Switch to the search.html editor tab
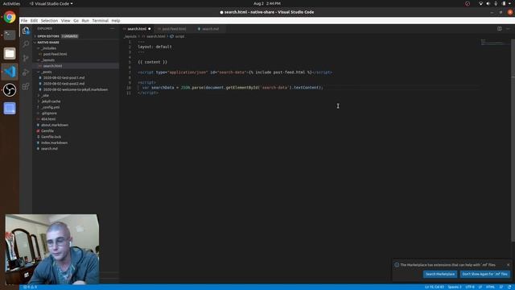This screenshot has height=290, width=515. click(137, 29)
